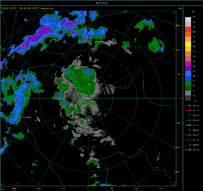Select the red arrow legend entry
Screen dimensions: 203x191
click(192, 110)
